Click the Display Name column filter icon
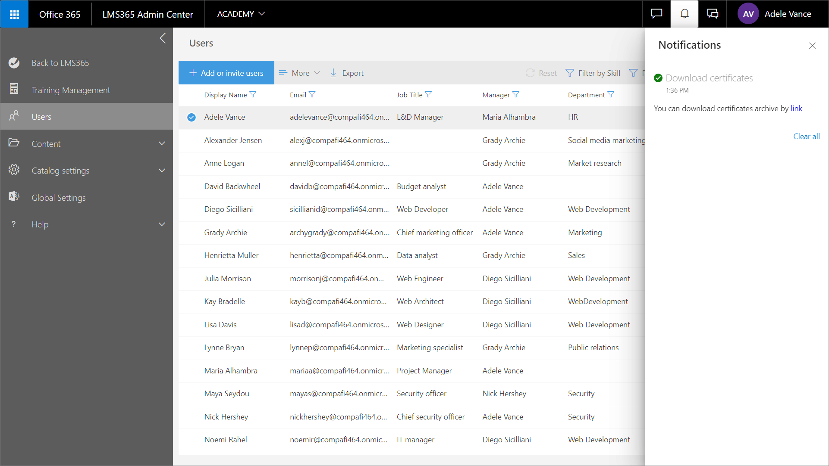This screenshot has width=829, height=466. click(x=253, y=95)
